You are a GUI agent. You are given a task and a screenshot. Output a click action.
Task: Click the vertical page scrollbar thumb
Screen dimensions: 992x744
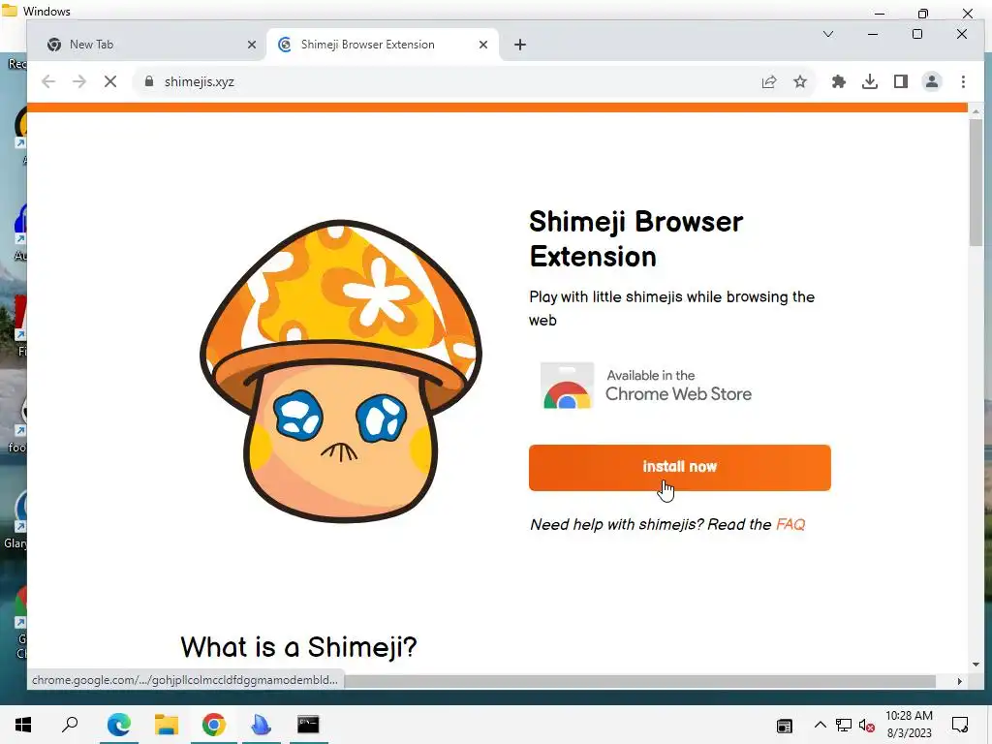pyautogui.click(x=976, y=182)
